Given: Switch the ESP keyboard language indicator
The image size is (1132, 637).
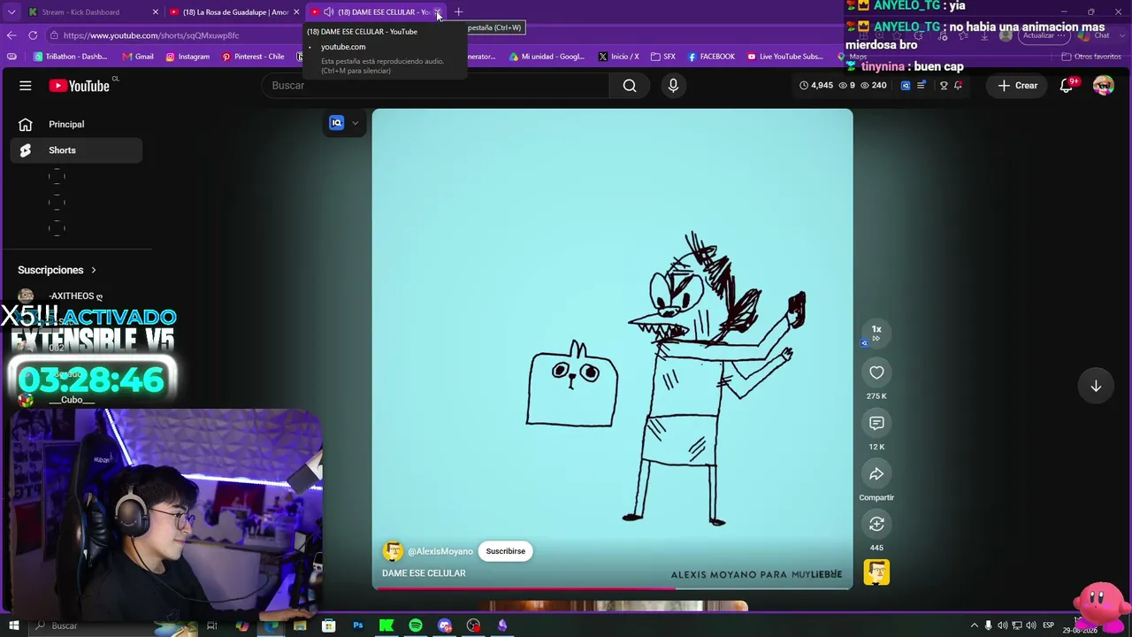Looking at the screenshot, I should point(1048,625).
